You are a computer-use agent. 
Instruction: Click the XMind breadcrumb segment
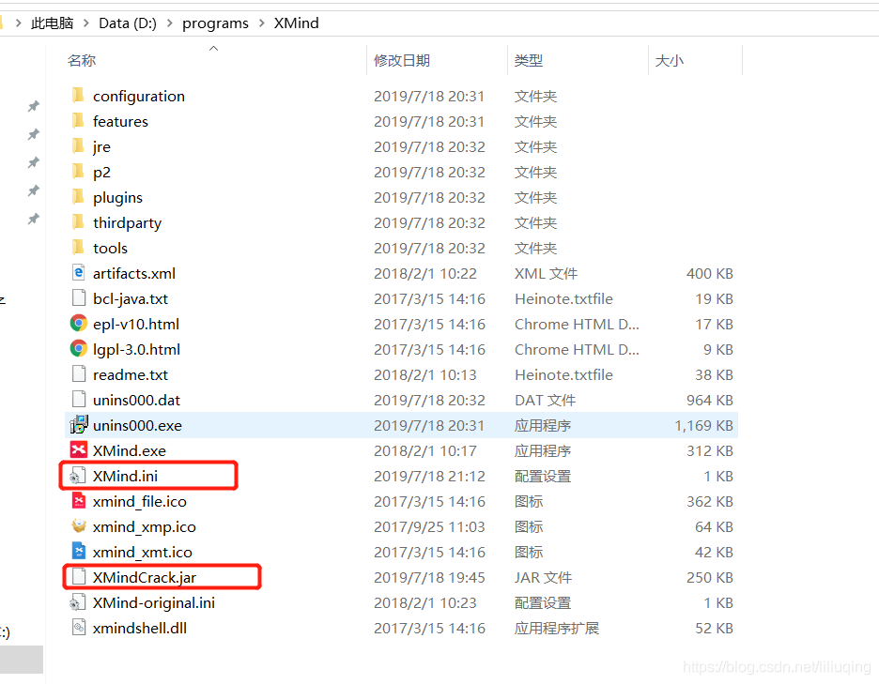pos(296,23)
